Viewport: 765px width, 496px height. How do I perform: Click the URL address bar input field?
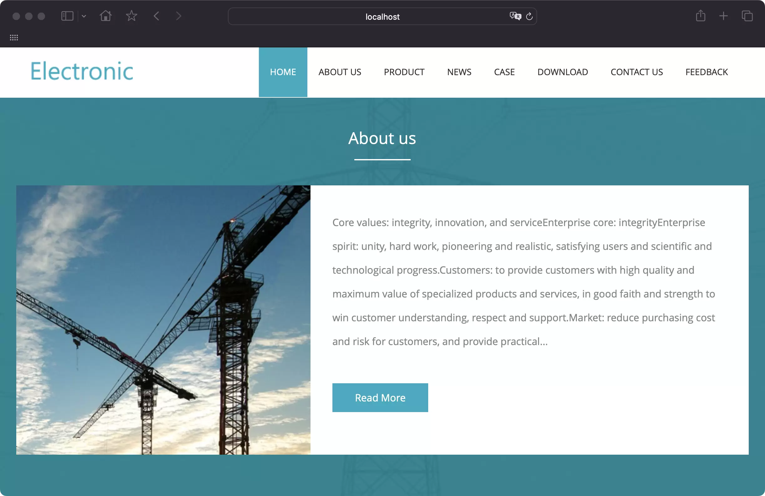382,16
